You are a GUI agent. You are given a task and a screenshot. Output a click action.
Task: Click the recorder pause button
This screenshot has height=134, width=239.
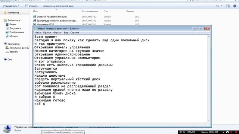[x=232, y=132]
